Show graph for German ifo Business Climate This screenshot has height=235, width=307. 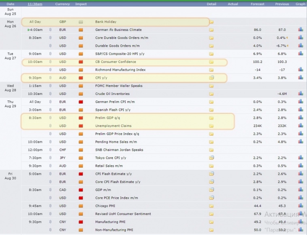point(301,30)
